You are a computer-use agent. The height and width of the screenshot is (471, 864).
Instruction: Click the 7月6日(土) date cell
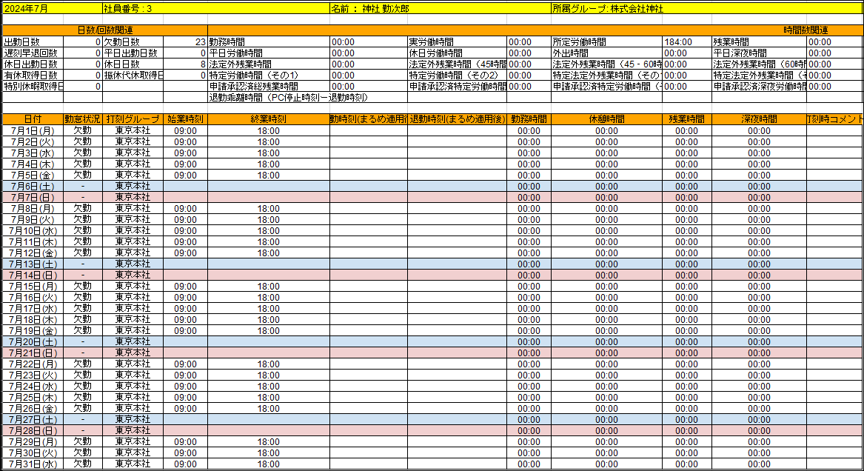point(33,187)
